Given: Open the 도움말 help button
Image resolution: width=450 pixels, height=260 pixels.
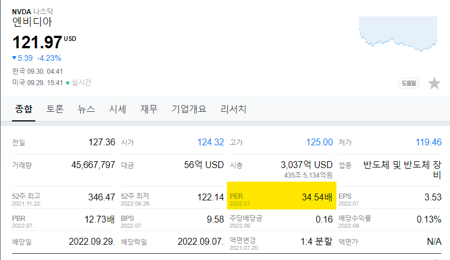Looking at the screenshot, I should 408,83.
